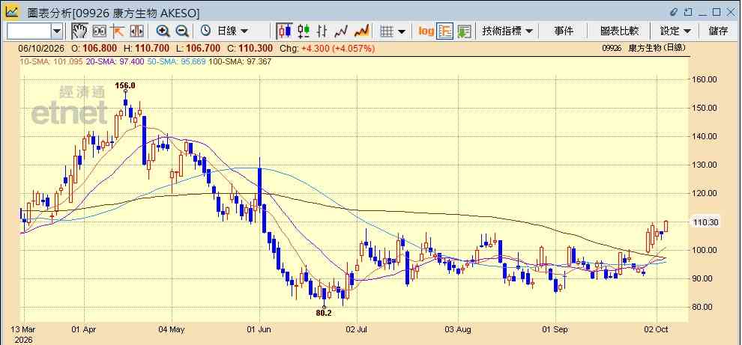This screenshot has height=345, width=742.
Task: Toggle log scale
Action: pyautogui.click(x=426, y=31)
